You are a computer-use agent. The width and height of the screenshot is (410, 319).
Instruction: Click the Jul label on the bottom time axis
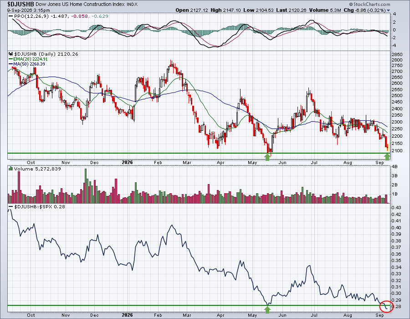[x=314, y=315]
